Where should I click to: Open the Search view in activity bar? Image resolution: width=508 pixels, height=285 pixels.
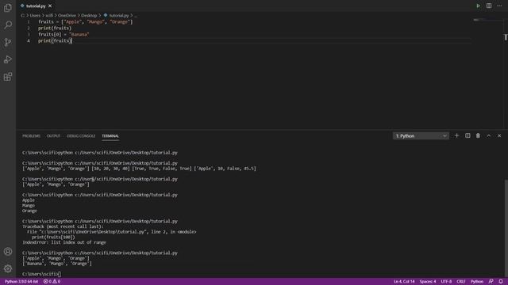pos(8,25)
